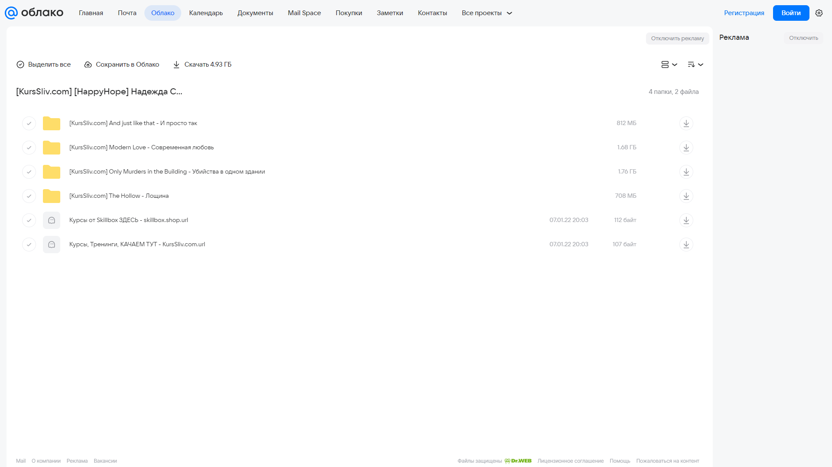
Task: Click the Войти button
Action: (791, 13)
